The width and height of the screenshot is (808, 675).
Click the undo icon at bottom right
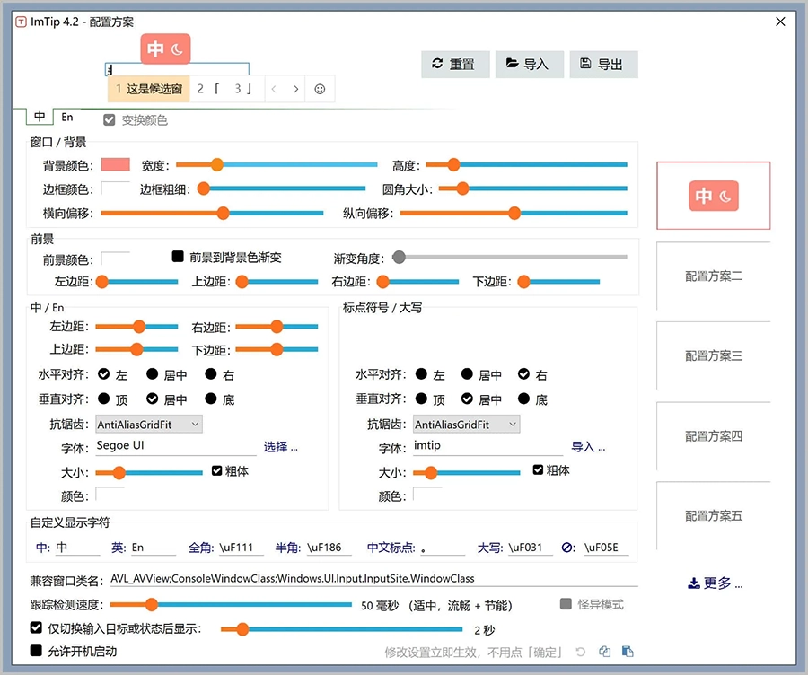pyautogui.click(x=581, y=652)
